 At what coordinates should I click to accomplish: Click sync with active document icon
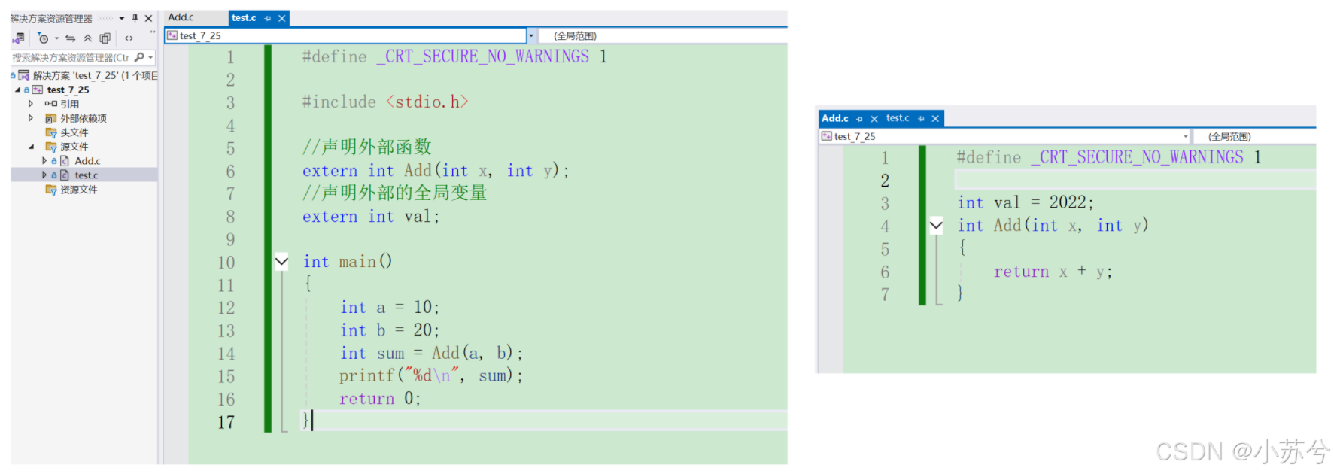click(x=70, y=38)
